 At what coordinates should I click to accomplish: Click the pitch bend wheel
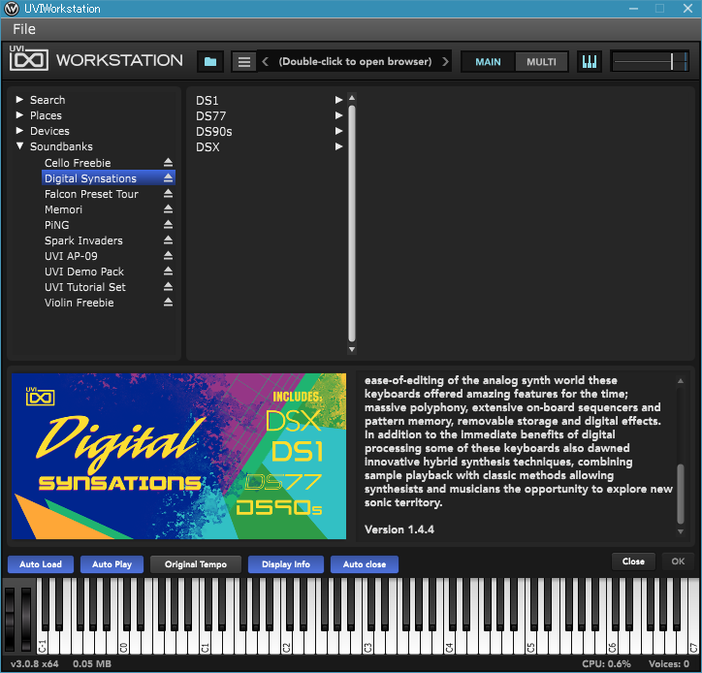10,620
